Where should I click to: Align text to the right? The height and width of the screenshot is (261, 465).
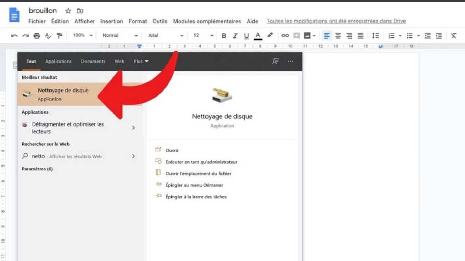point(349,36)
